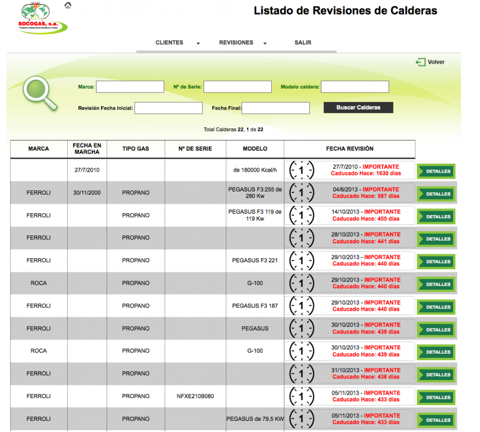Screen dimensions: 480x432
Task: Click the Volver back arrow icon
Action: (420, 62)
